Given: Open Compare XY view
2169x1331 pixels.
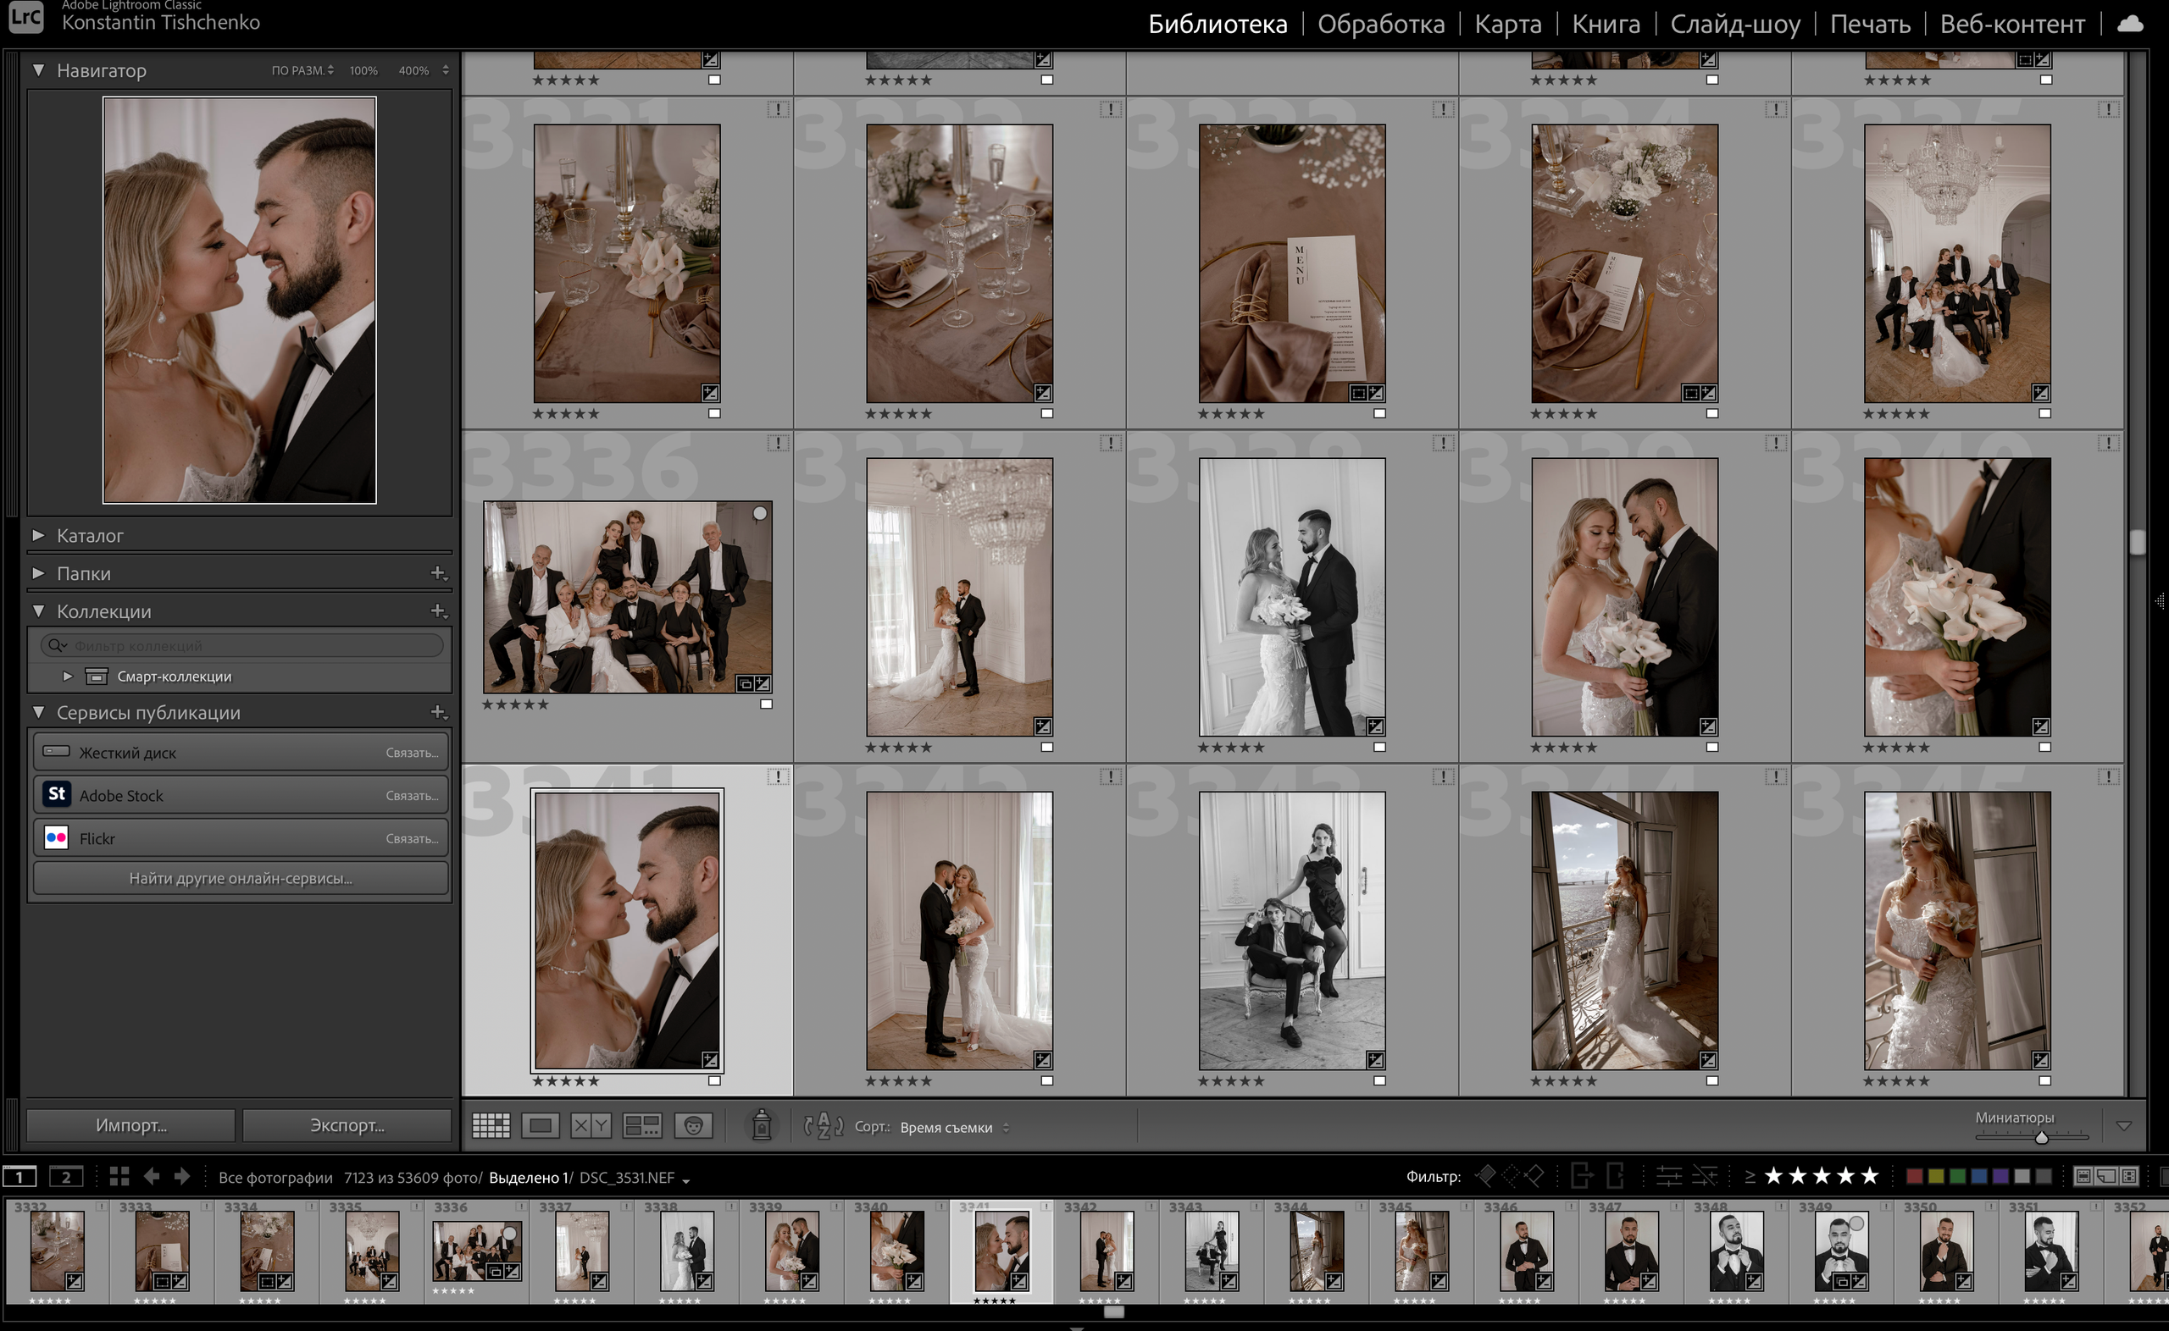Looking at the screenshot, I should tap(590, 1125).
